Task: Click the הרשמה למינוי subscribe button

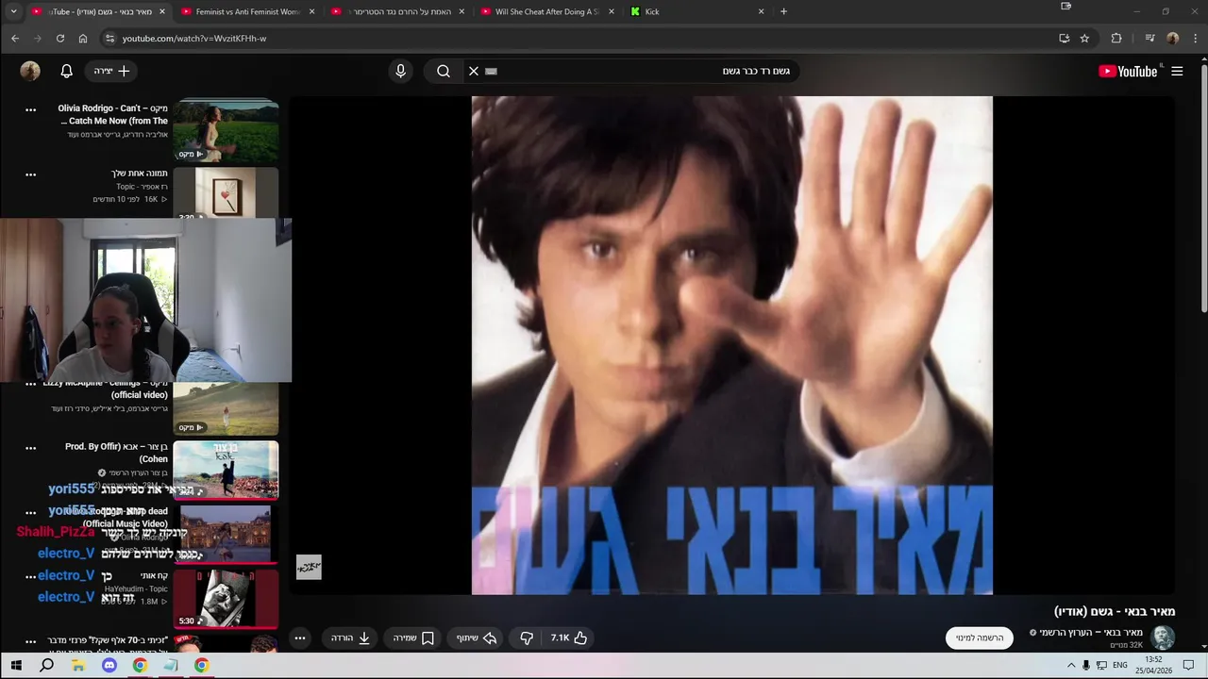Action: coord(980,638)
